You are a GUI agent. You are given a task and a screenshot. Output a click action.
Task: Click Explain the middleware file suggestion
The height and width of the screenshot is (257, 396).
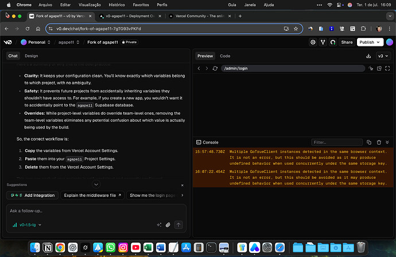pos(92,195)
